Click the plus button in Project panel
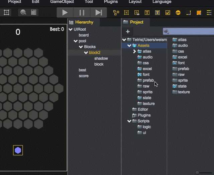This screenshot has width=214, height=175. click(x=128, y=31)
